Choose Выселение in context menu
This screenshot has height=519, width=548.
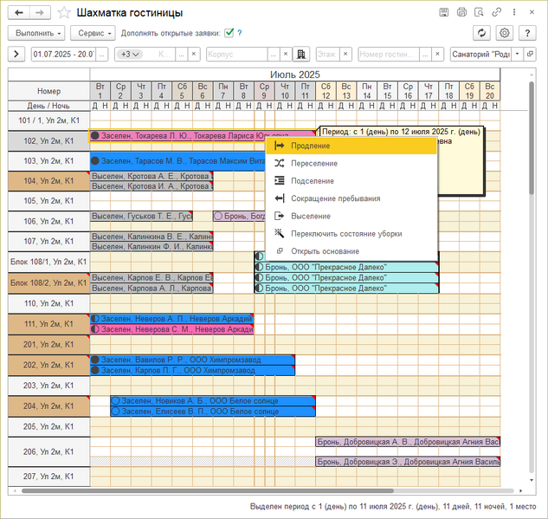coord(351,216)
